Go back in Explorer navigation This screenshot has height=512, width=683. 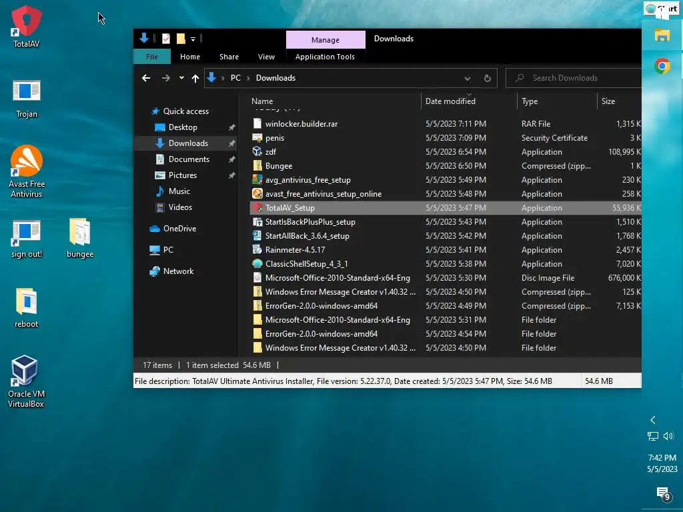(146, 78)
